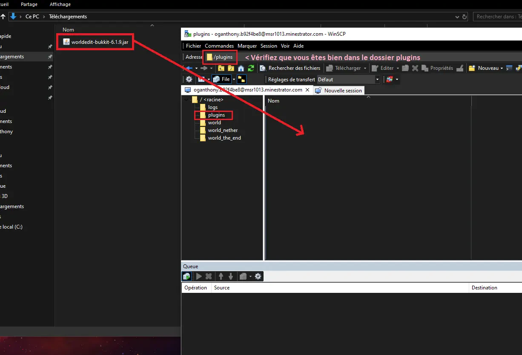Click the synchronize icon next to Défaut
This screenshot has height=355, width=522.
[389, 79]
